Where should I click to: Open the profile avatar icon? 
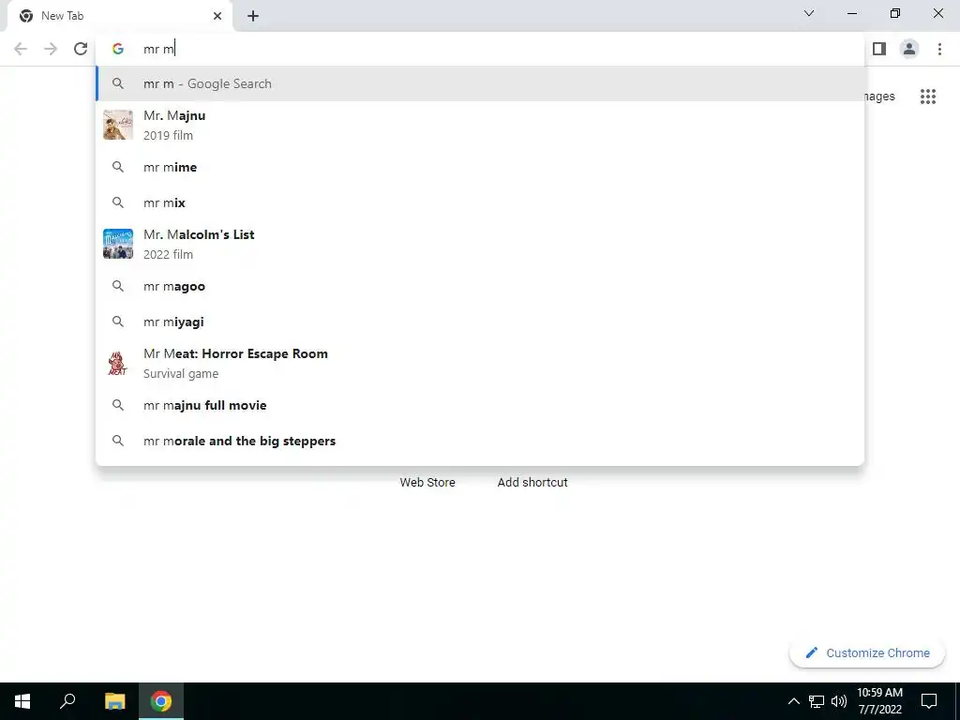[x=909, y=49]
